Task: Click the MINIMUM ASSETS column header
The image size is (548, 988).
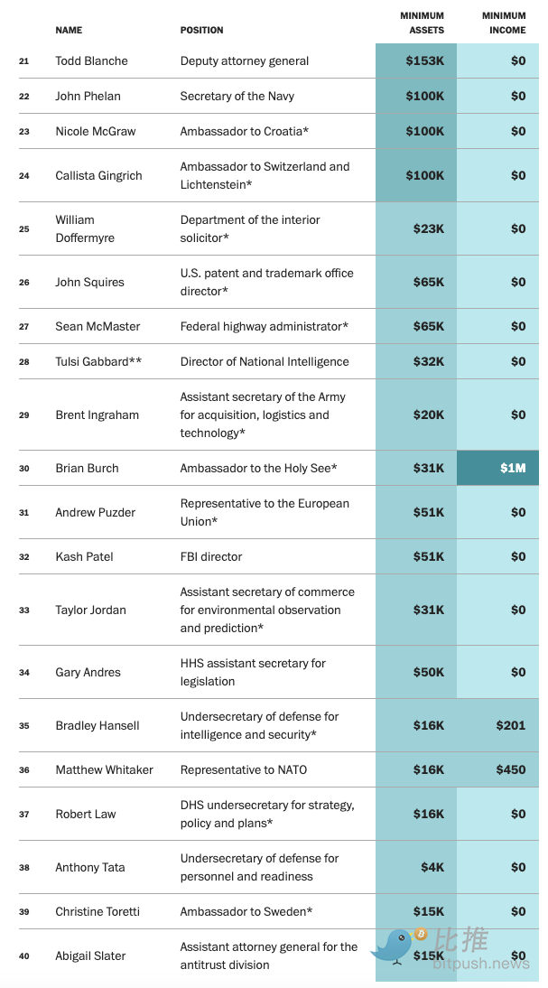Action: point(422,23)
